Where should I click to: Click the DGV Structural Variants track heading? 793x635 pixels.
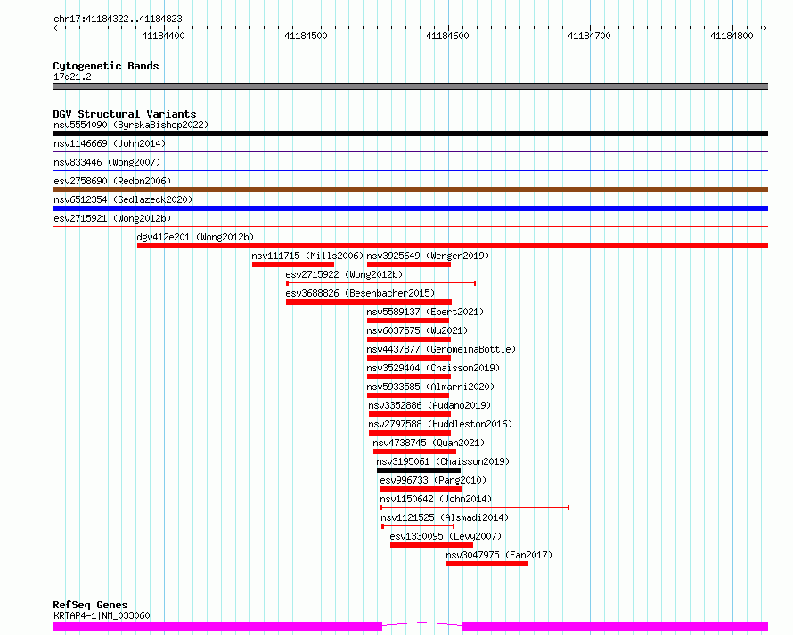(125, 114)
